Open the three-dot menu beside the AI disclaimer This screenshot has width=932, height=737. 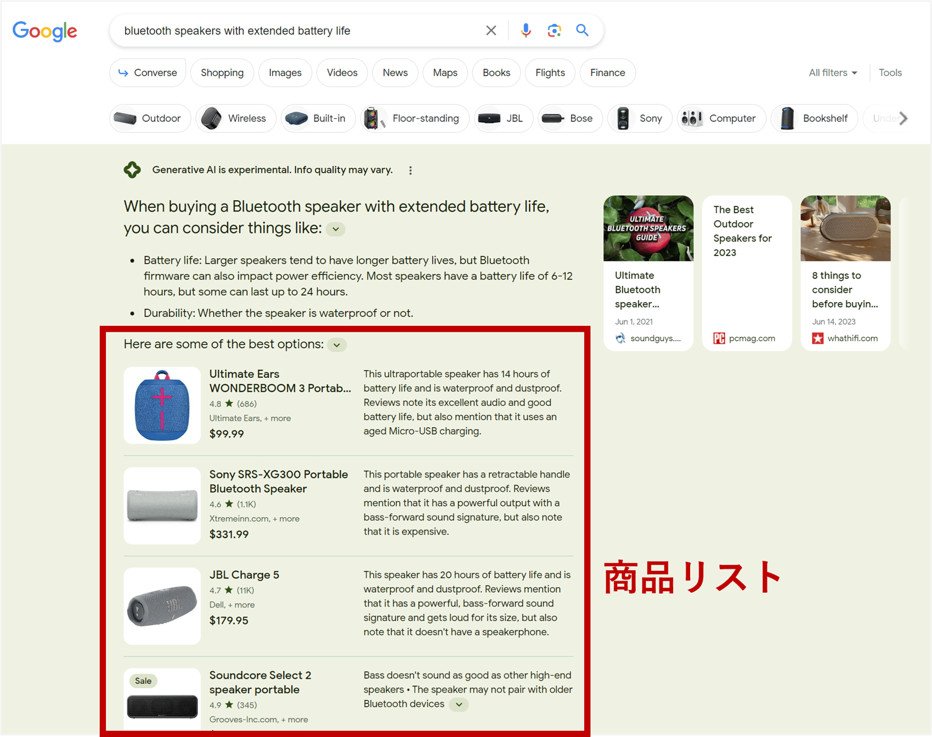tap(410, 170)
